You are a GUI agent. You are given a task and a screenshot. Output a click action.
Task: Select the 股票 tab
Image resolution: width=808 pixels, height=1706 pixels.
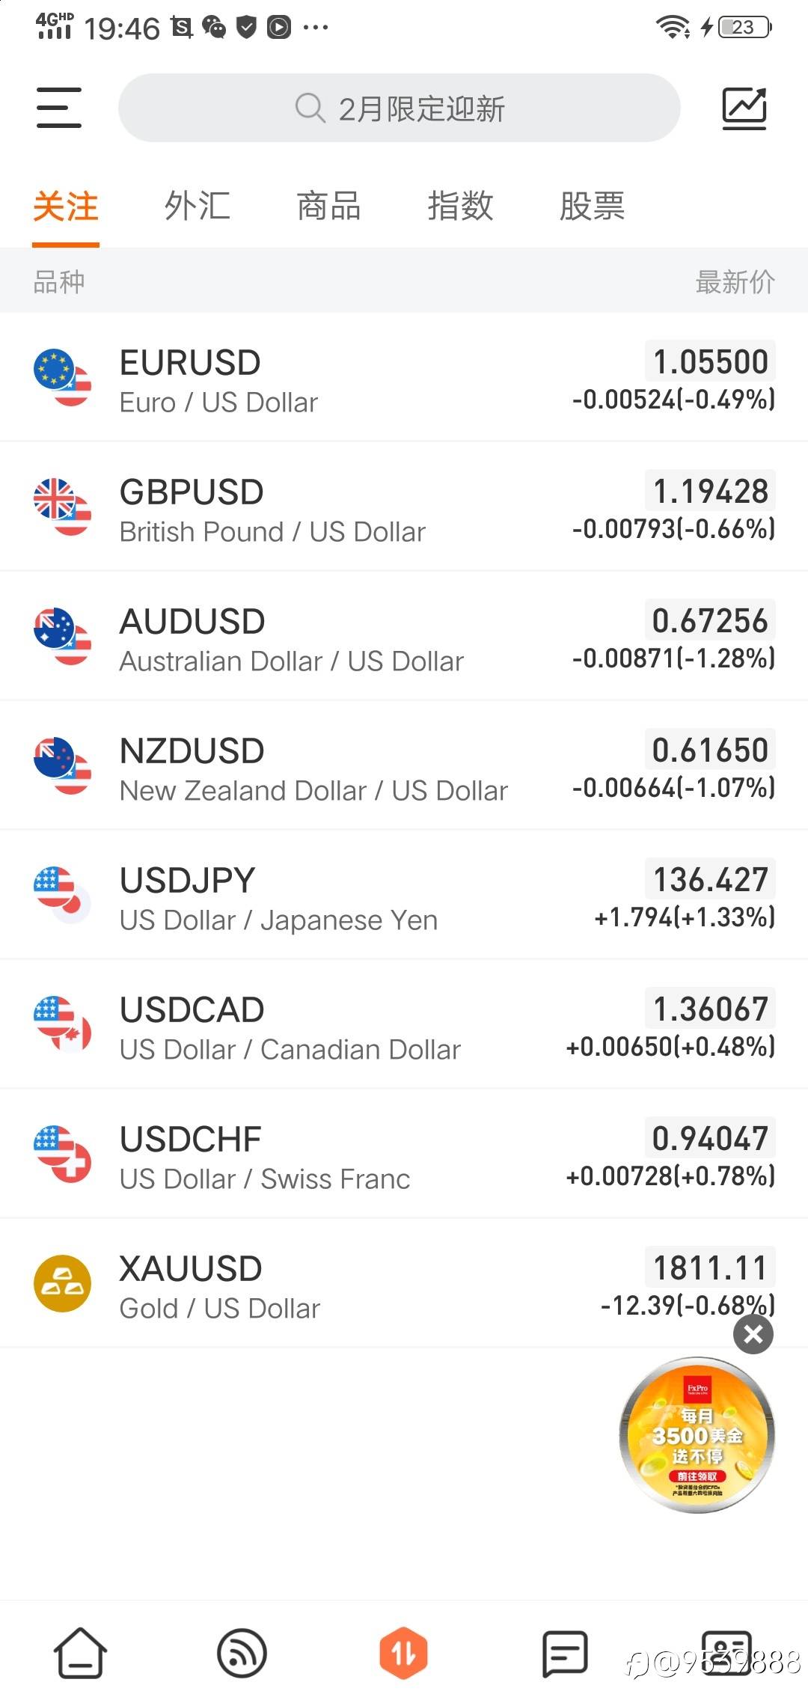[x=593, y=207]
